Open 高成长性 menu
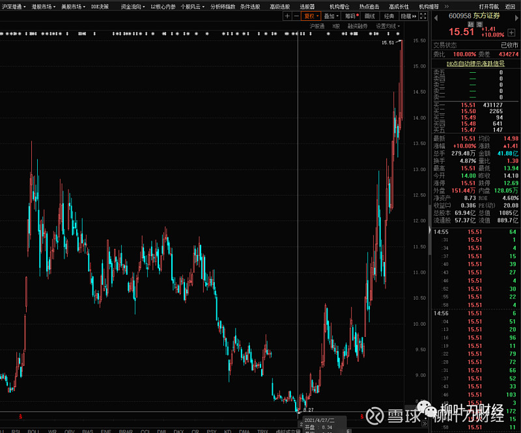 click(x=399, y=7)
